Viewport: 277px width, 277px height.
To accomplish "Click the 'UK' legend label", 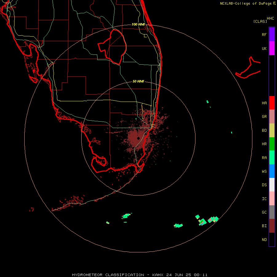I will point(264,48).
